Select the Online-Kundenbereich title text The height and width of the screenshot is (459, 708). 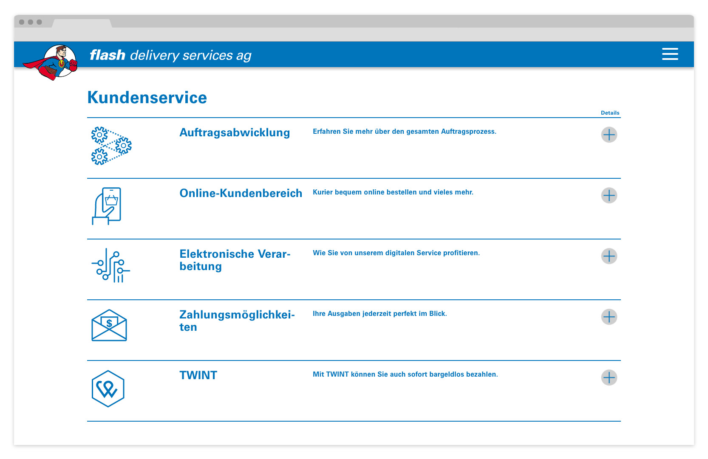241,193
